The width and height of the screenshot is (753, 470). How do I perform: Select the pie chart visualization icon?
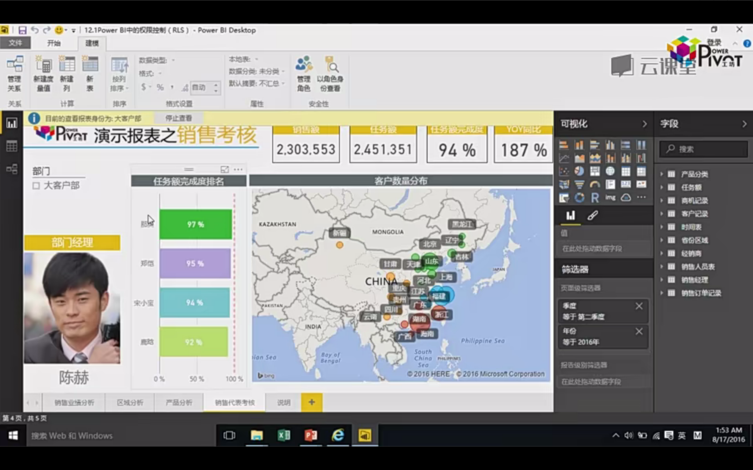tap(579, 171)
